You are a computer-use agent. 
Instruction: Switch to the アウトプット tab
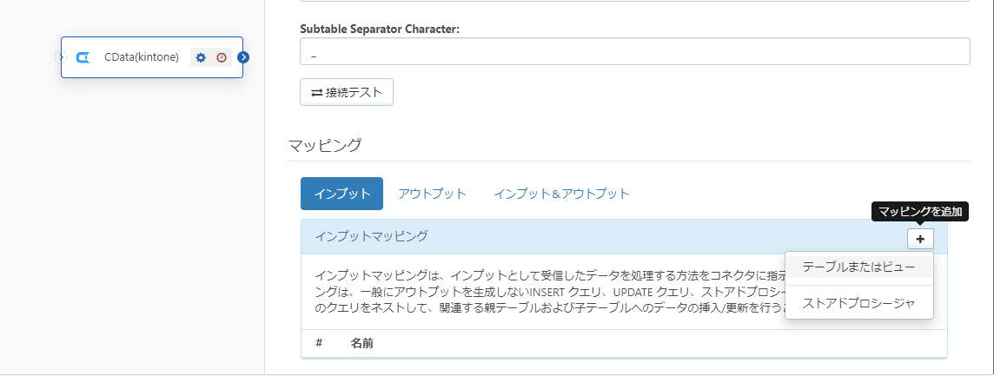(x=432, y=194)
